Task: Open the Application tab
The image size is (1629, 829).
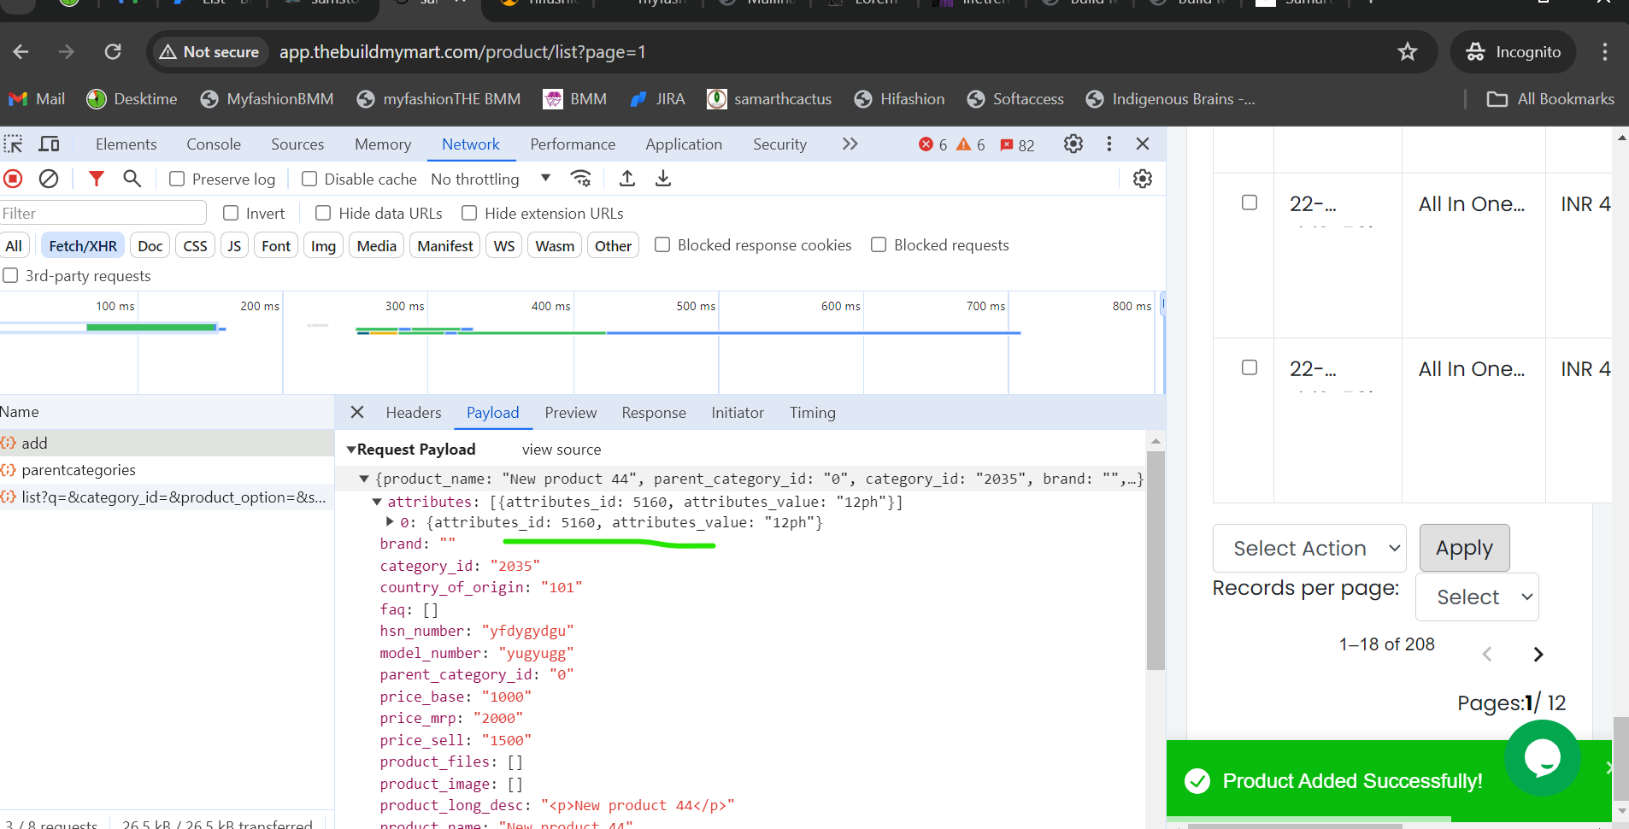Action: tap(684, 144)
